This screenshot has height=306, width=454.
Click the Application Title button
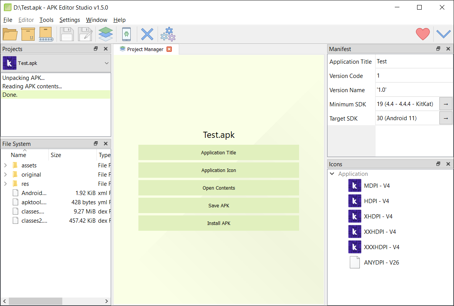219,152
